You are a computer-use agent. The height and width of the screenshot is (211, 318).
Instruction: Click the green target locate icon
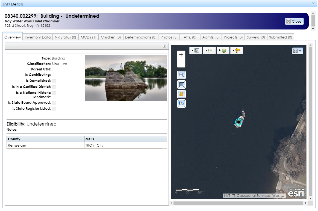(224, 50)
